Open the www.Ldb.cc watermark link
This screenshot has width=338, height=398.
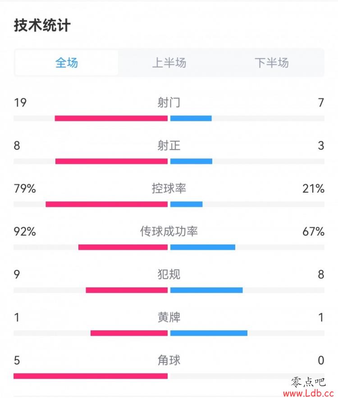pyautogui.click(x=308, y=393)
